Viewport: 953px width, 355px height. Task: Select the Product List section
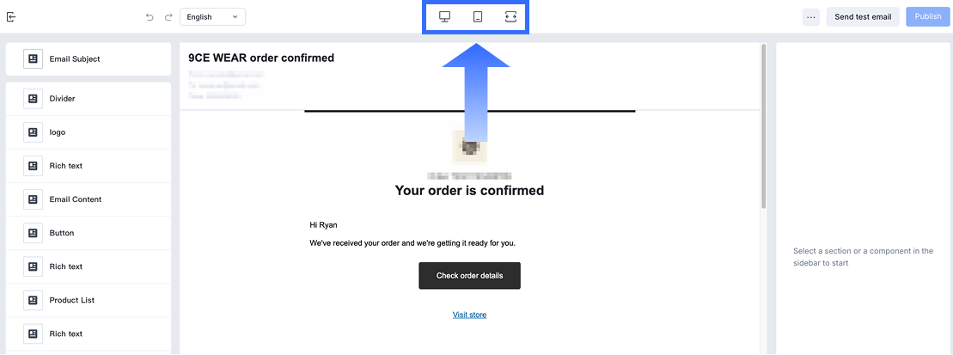pyautogui.click(x=71, y=300)
